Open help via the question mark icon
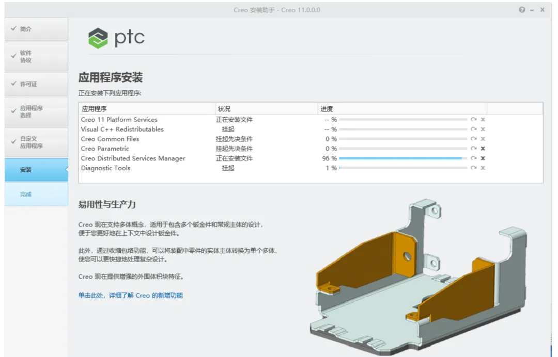 point(522,10)
